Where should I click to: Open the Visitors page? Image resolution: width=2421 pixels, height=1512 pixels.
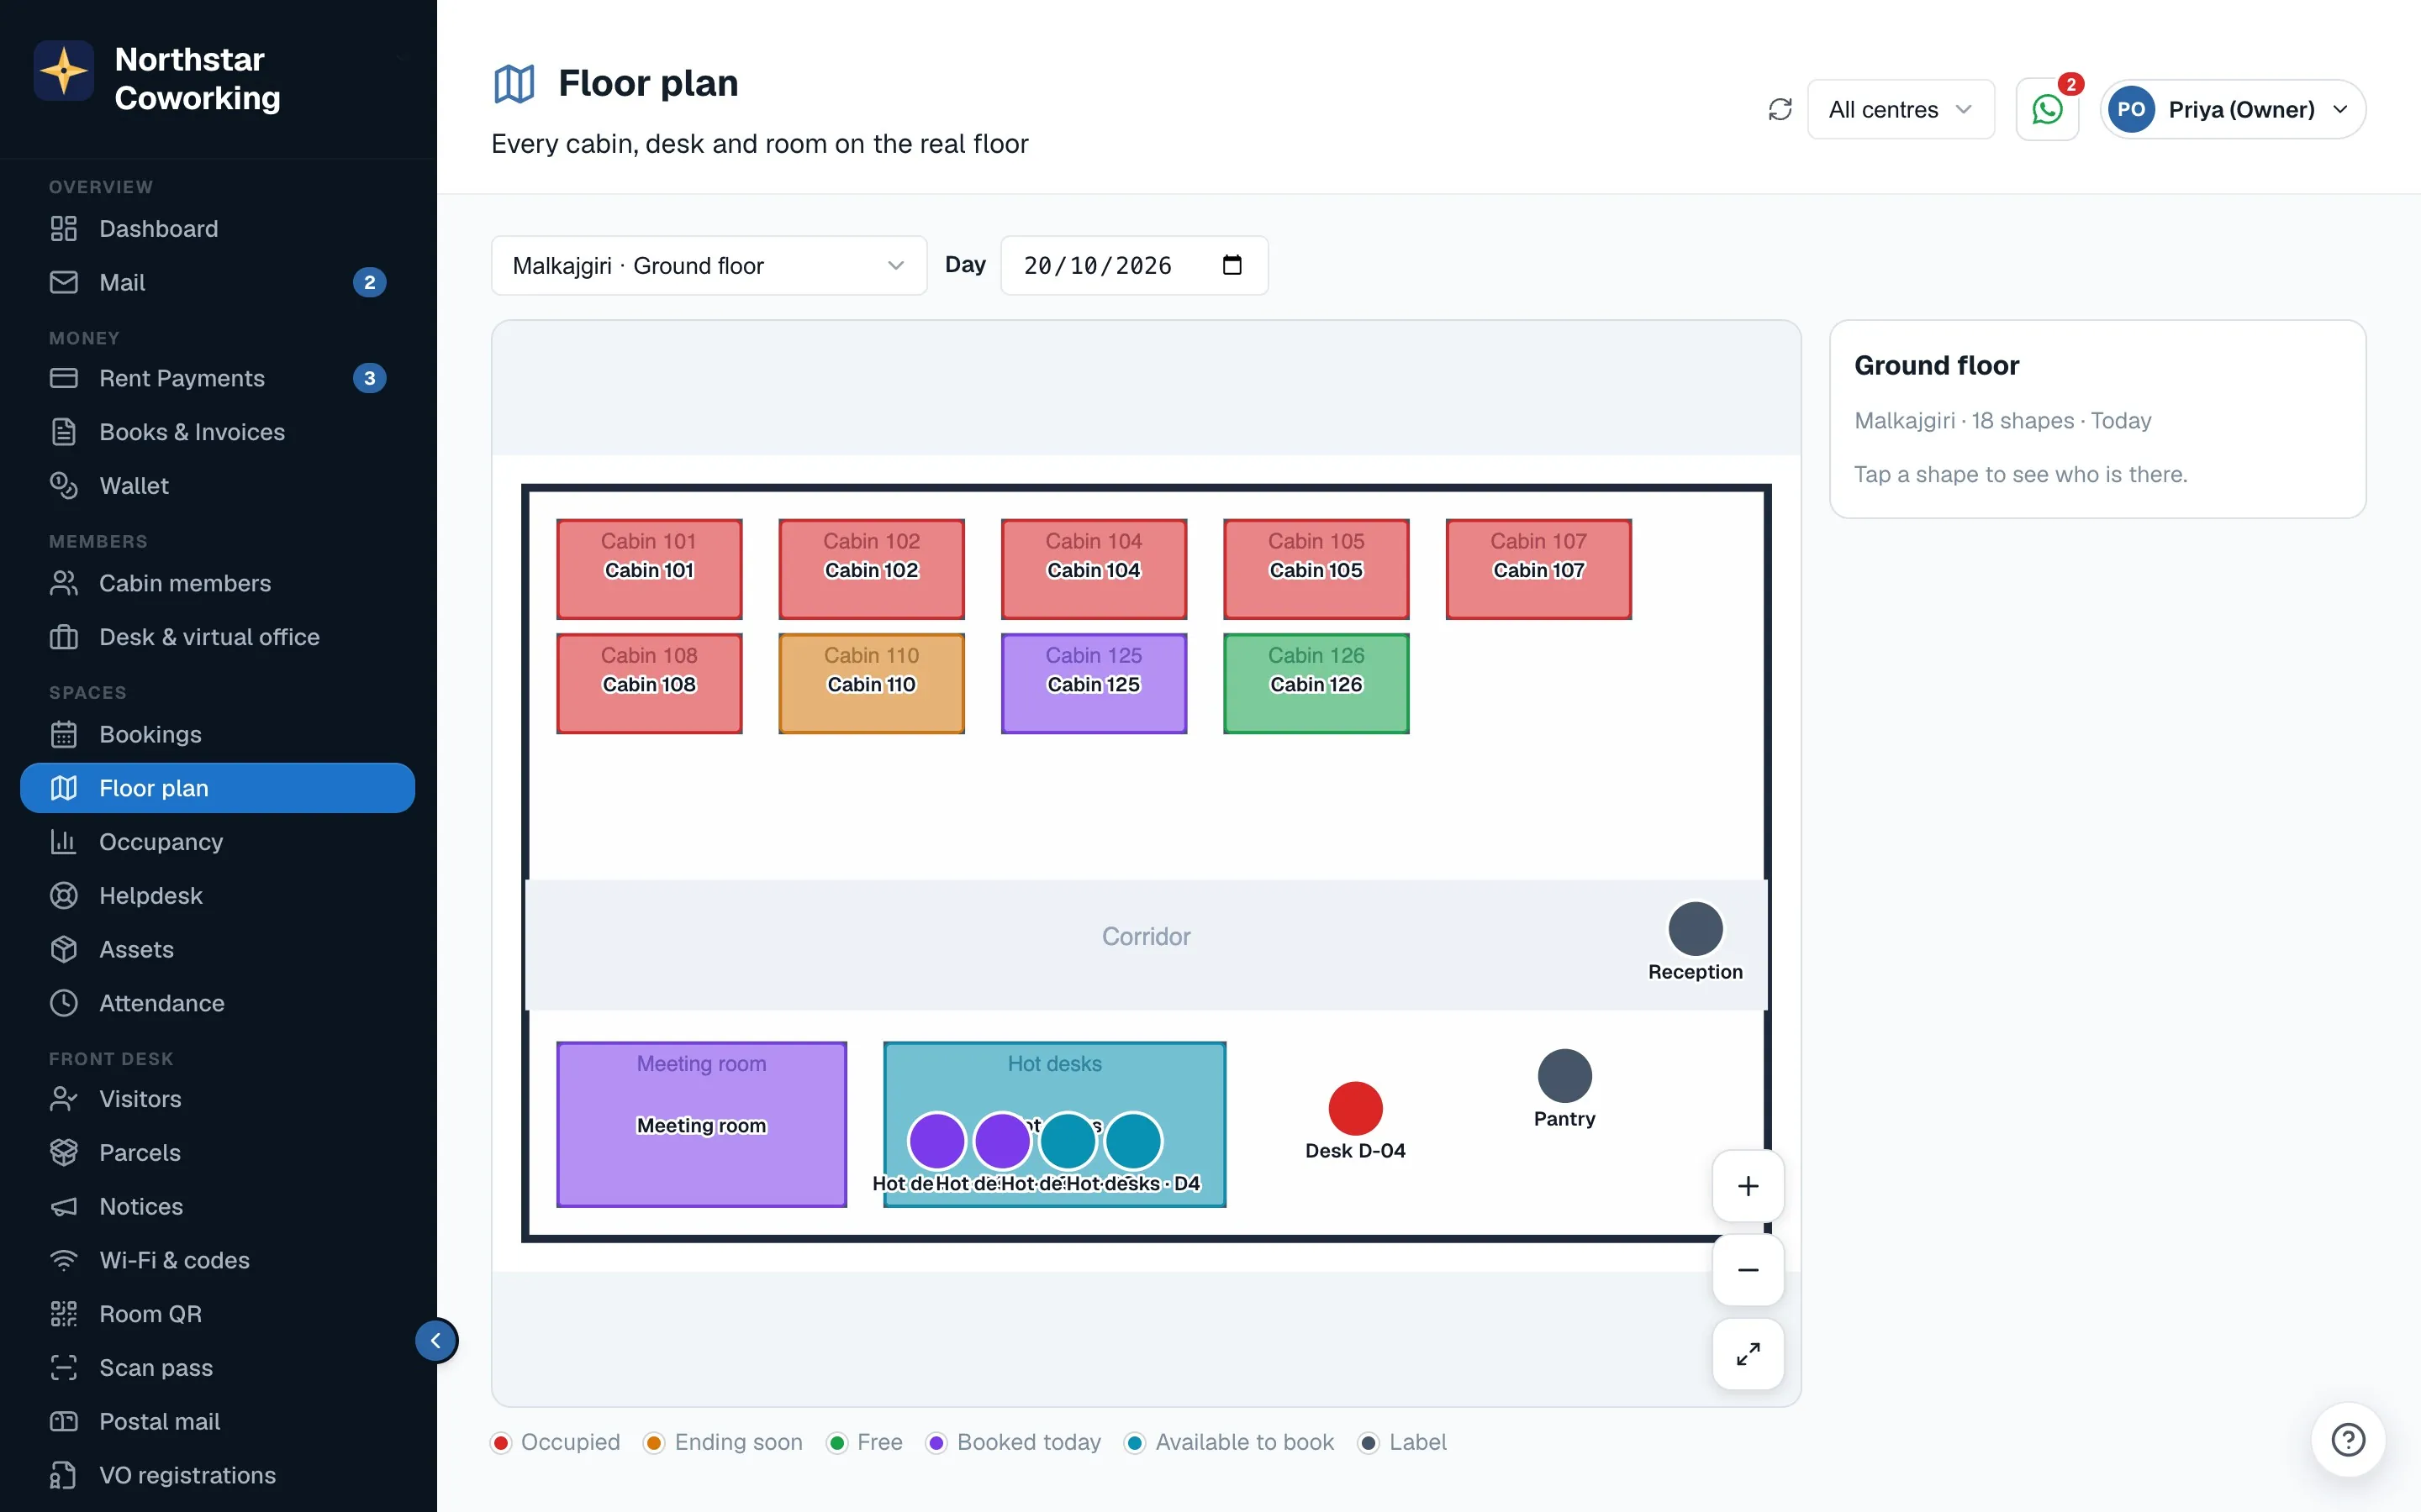(217, 1099)
